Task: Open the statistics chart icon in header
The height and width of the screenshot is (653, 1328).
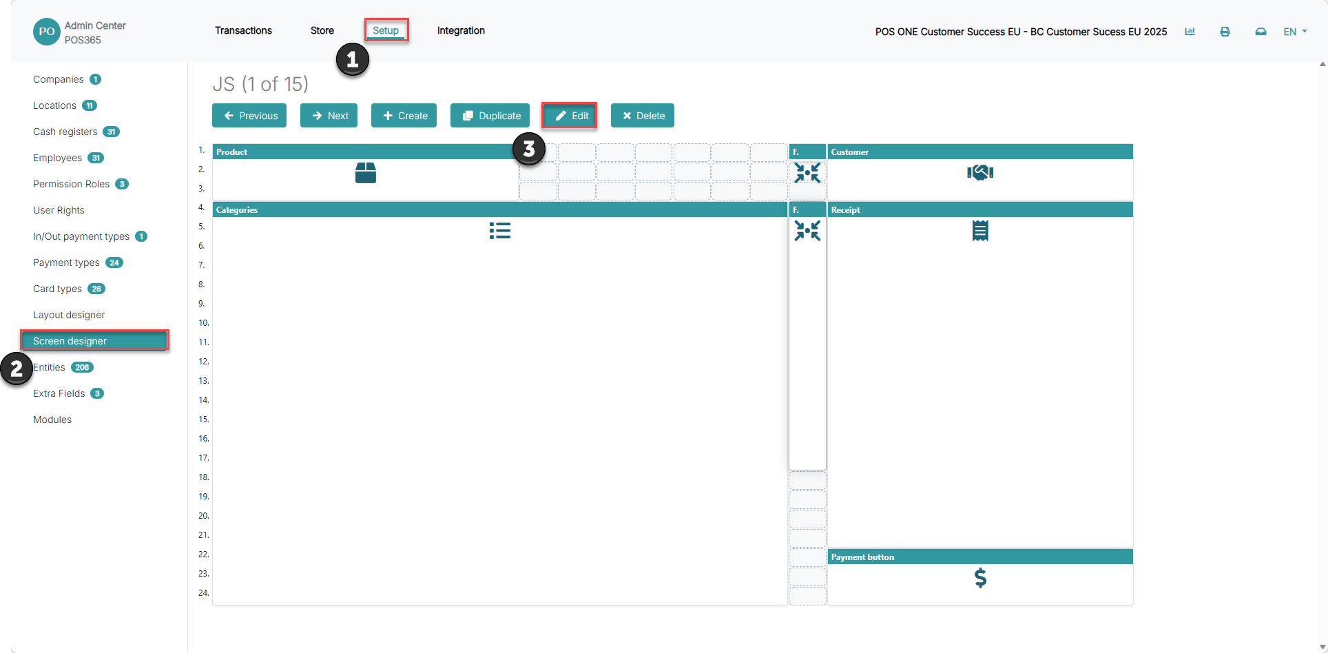Action: tap(1190, 32)
